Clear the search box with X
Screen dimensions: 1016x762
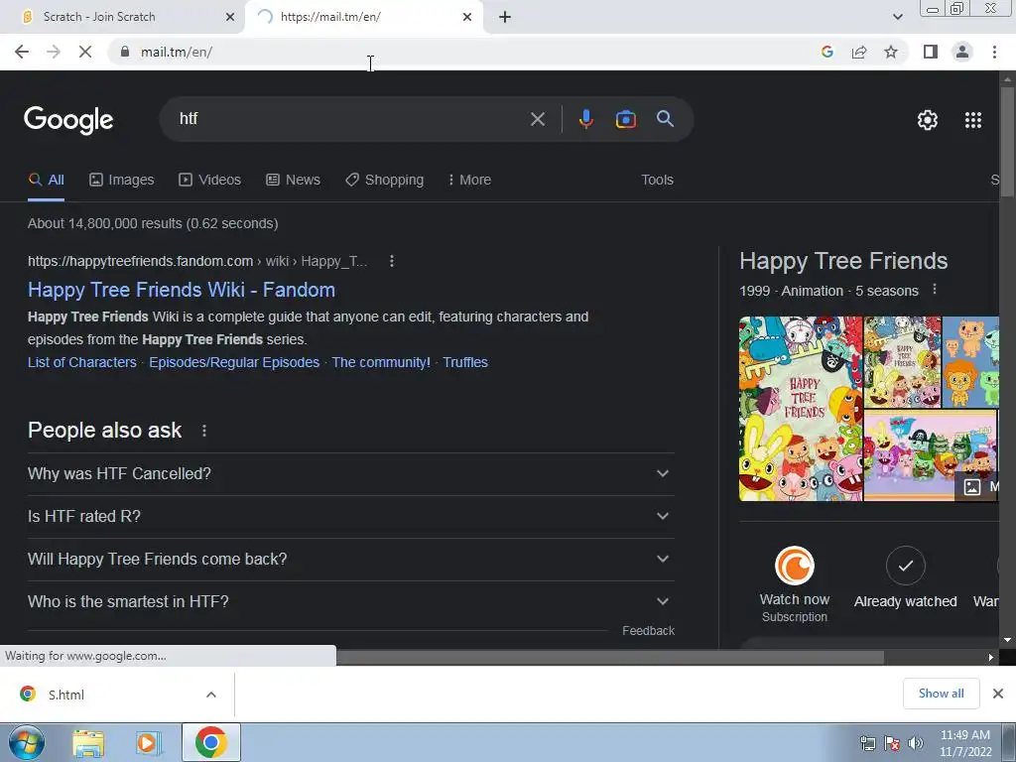coord(538,119)
